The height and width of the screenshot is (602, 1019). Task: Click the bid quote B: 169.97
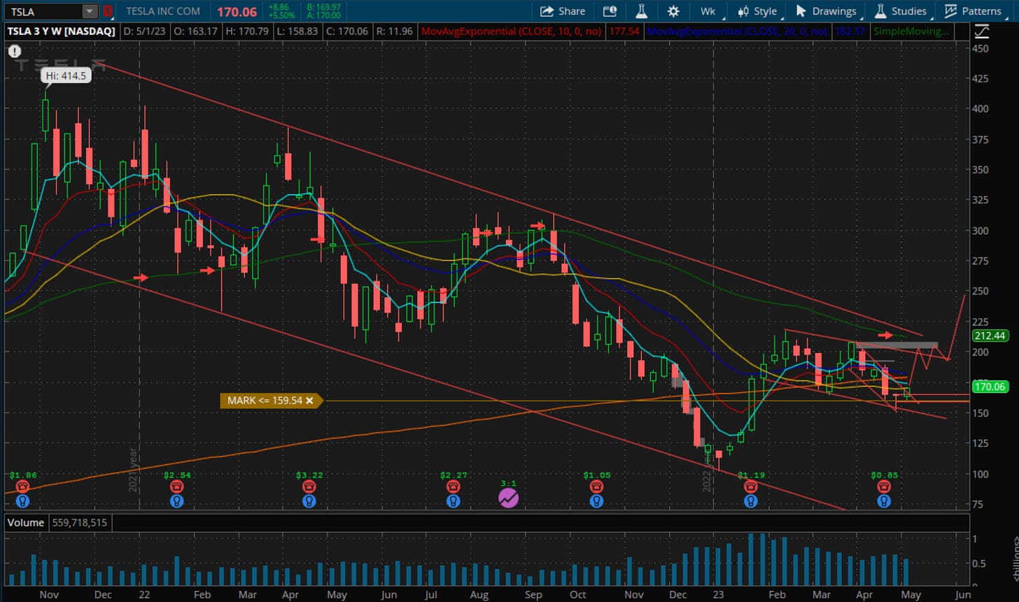click(x=324, y=7)
